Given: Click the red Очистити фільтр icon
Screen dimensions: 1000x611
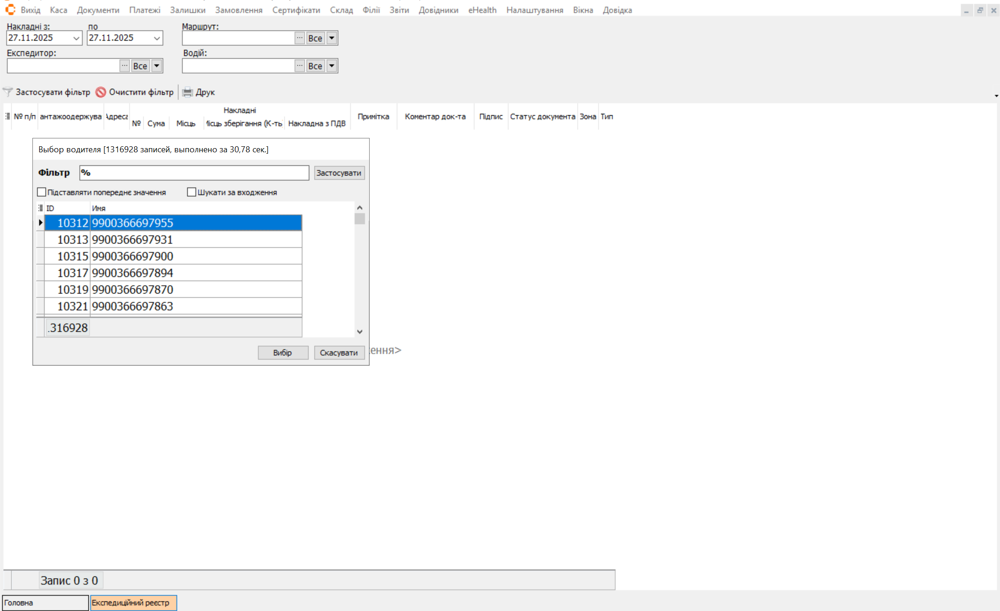Looking at the screenshot, I should [101, 92].
